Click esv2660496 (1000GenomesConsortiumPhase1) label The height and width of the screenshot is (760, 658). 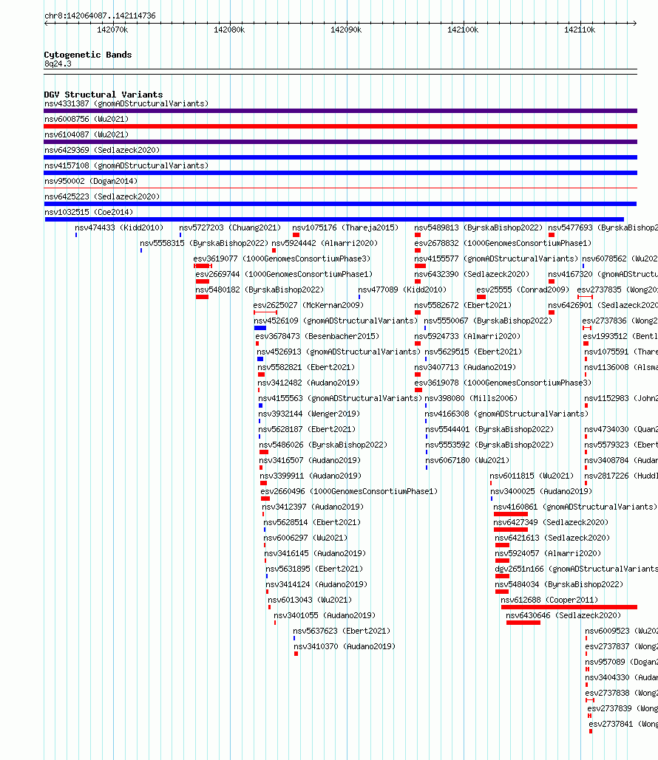pyautogui.click(x=350, y=491)
